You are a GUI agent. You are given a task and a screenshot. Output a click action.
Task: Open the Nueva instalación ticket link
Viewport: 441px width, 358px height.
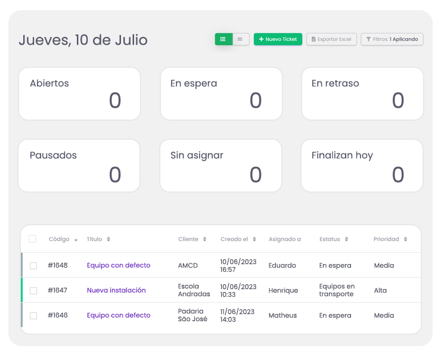click(116, 290)
